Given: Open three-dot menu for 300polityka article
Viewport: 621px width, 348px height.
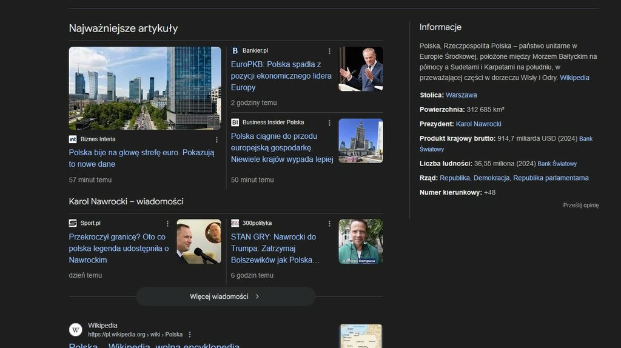Looking at the screenshot, I should (330, 224).
